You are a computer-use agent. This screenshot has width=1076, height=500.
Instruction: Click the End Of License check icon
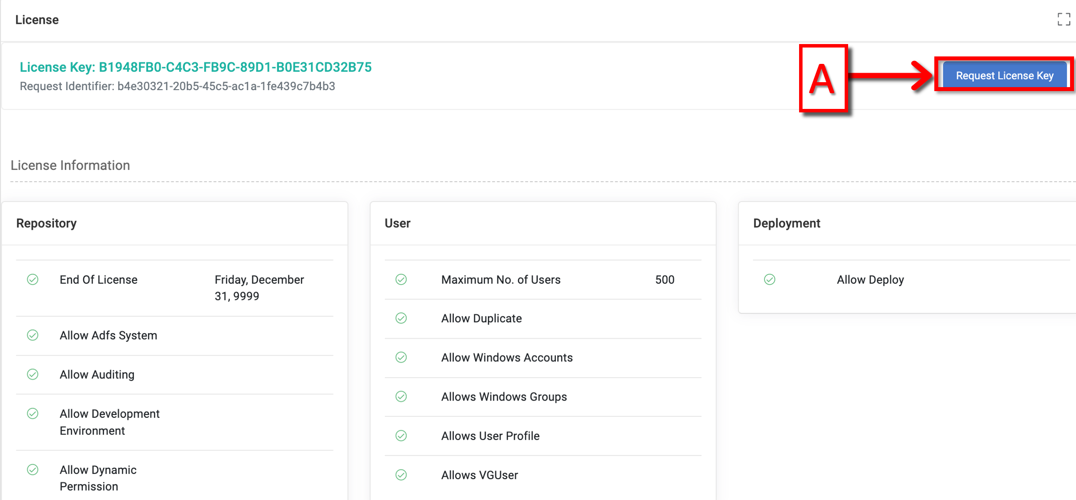coord(33,280)
